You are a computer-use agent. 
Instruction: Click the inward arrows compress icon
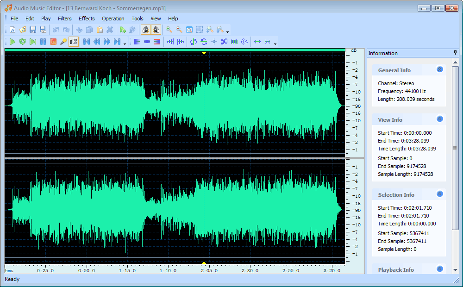[x=268, y=42]
